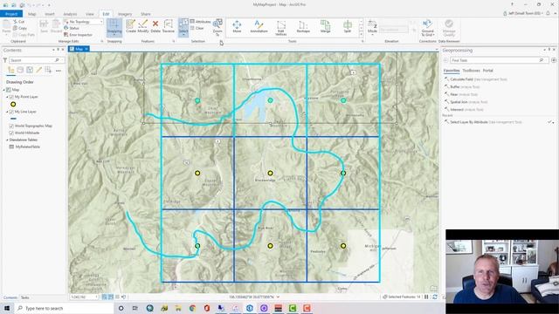Expand the Tools gallery dropdown
The height and width of the screenshot is (314, 559).
pos(361,35)
